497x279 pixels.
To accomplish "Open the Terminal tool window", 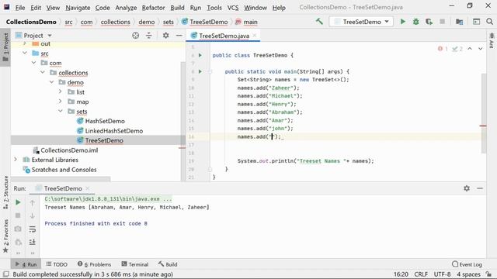I will point(135,264).
